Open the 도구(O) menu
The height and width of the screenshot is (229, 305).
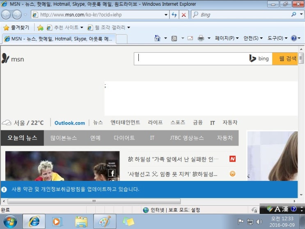pos(277,38)
